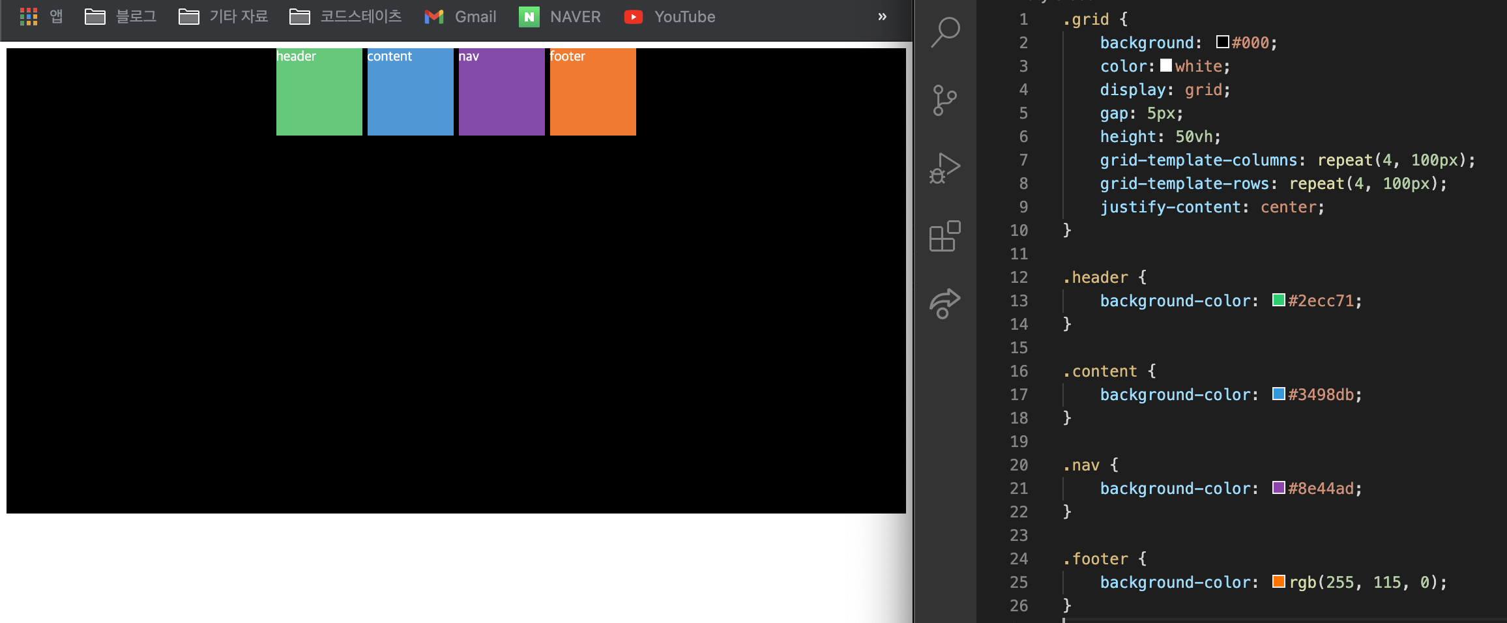The height and width of the screenshot is (623, 1507).
Task: Open color picker for #8e44ad swatch
Action: [1279, 487]
